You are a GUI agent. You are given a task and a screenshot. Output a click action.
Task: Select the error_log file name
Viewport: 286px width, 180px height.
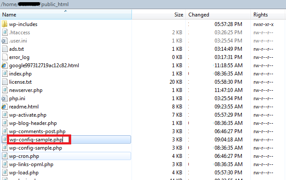tap(20, 57)
